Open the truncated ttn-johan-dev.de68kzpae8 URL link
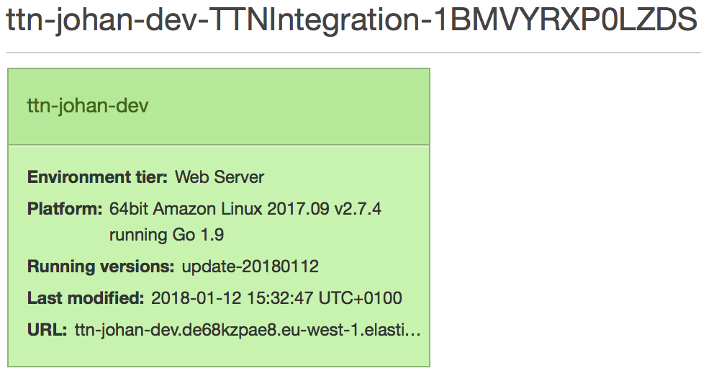This screenshot has width=701, height=376. [248, 330]
